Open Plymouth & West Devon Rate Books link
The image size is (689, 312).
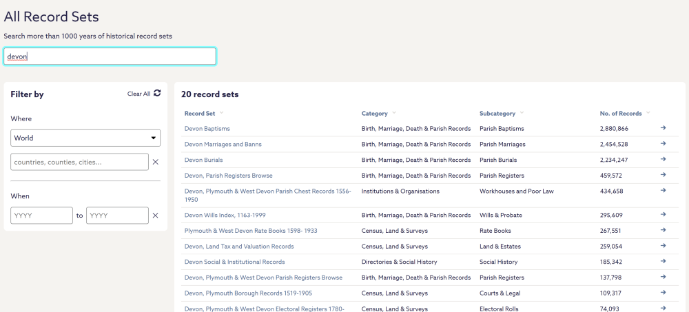tap(251, 231)
